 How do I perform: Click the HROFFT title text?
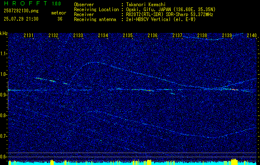tap(25, 3)
